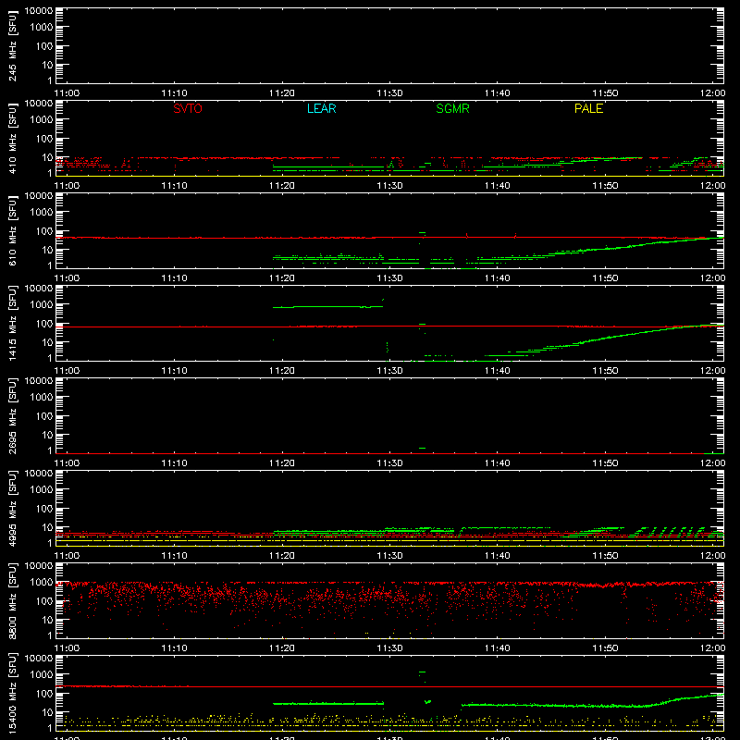Click the 10 tick label of 1415 MHz panel
The height and width of the screenshot is (740, 740).
coord(47,342)
